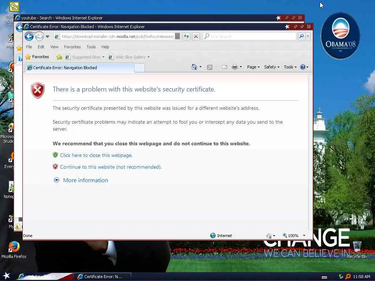Image resolution: width=375 pixels, height=281 pixels.
Task: Open a new blank tab
Action: click(140, 68)
